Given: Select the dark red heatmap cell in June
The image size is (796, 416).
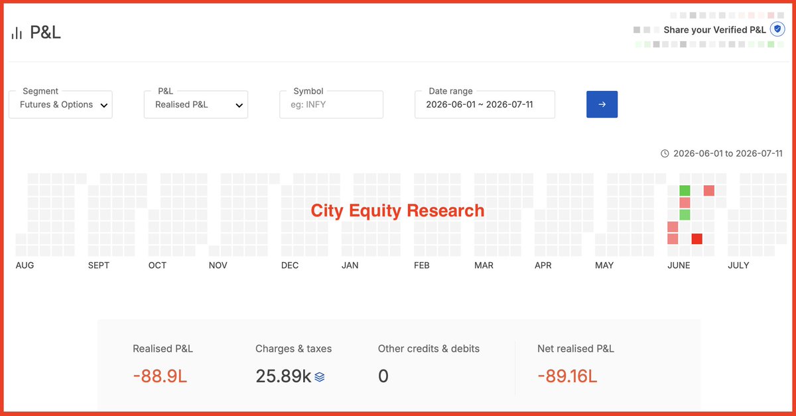Looking at the screenshot, I should 696,239.
